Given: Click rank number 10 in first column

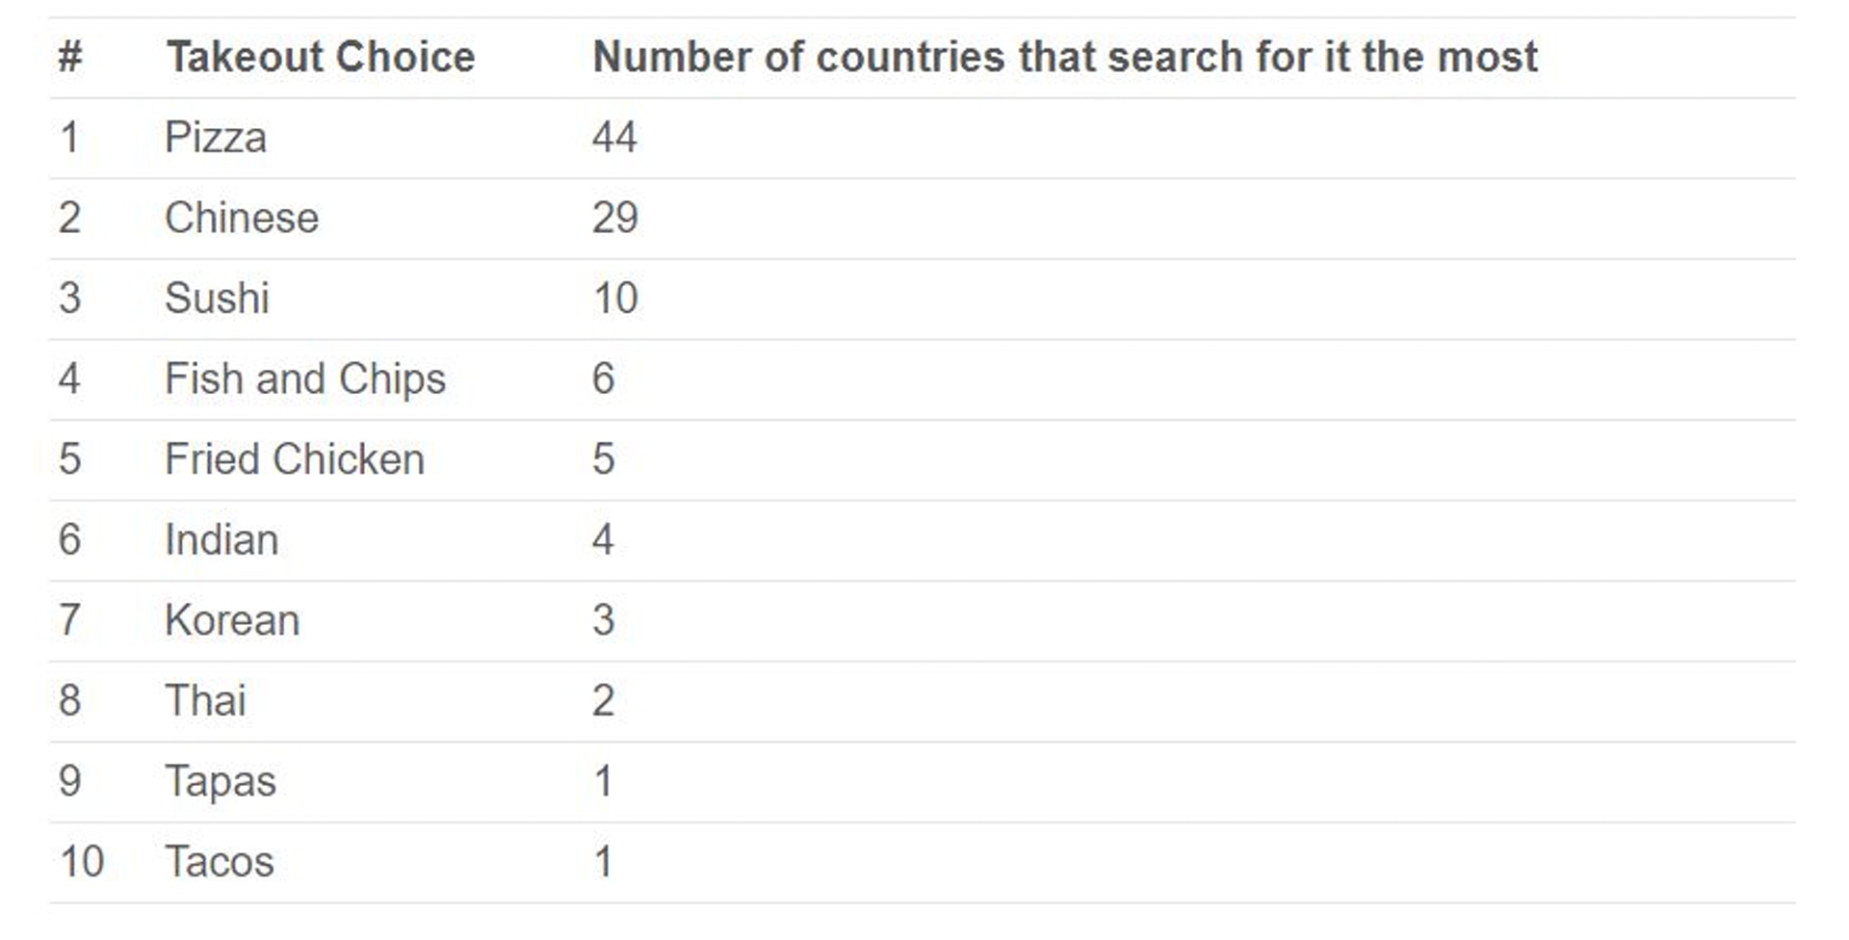Looking at the screenshot, I should pyautogui.click(x=81, y=861).
